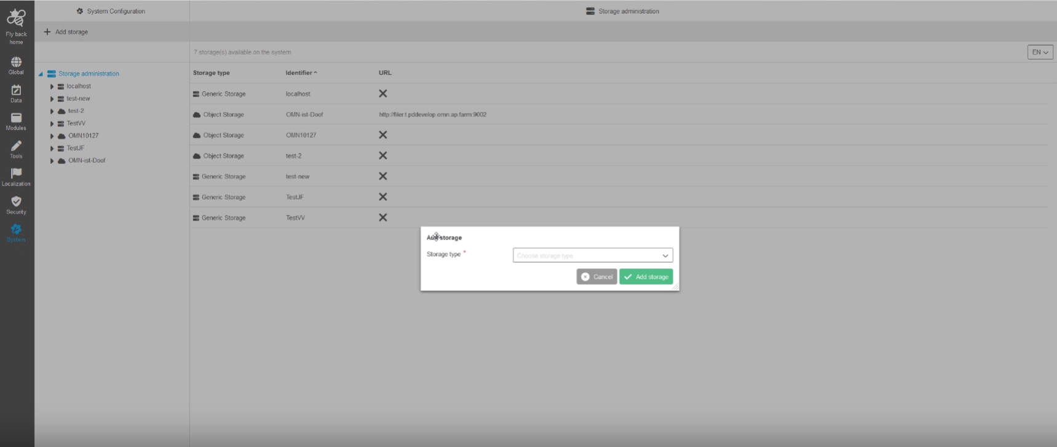Confirm with green Add storage button
This screenshot has height=447, width=1057.
[x=646, y=277]
